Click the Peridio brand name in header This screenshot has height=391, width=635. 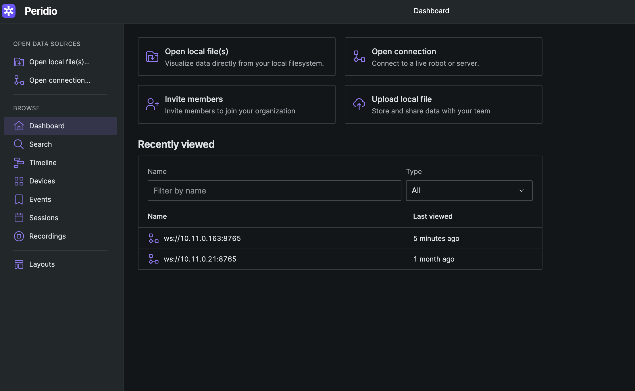click(41, 11)
